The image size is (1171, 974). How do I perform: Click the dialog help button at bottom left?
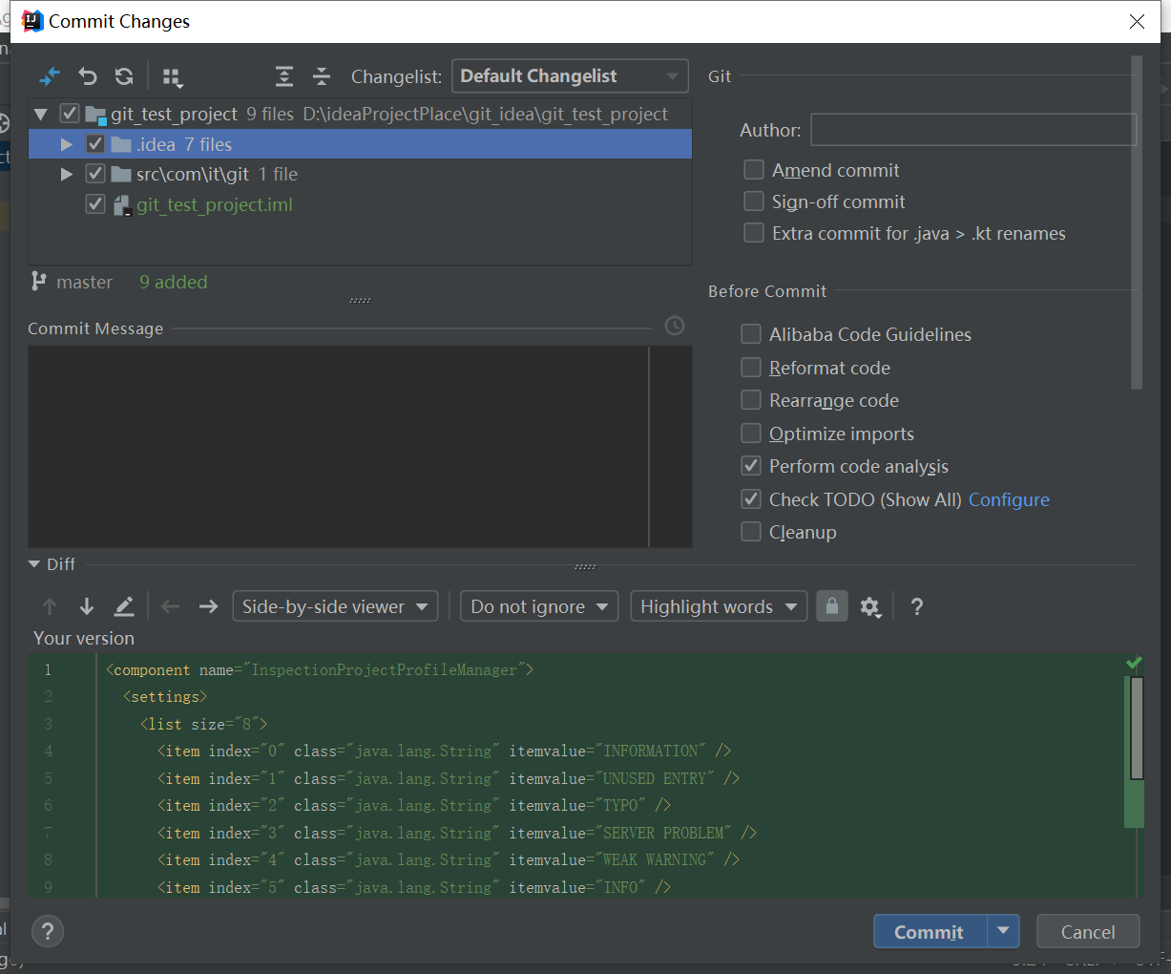tap(48, 931)
